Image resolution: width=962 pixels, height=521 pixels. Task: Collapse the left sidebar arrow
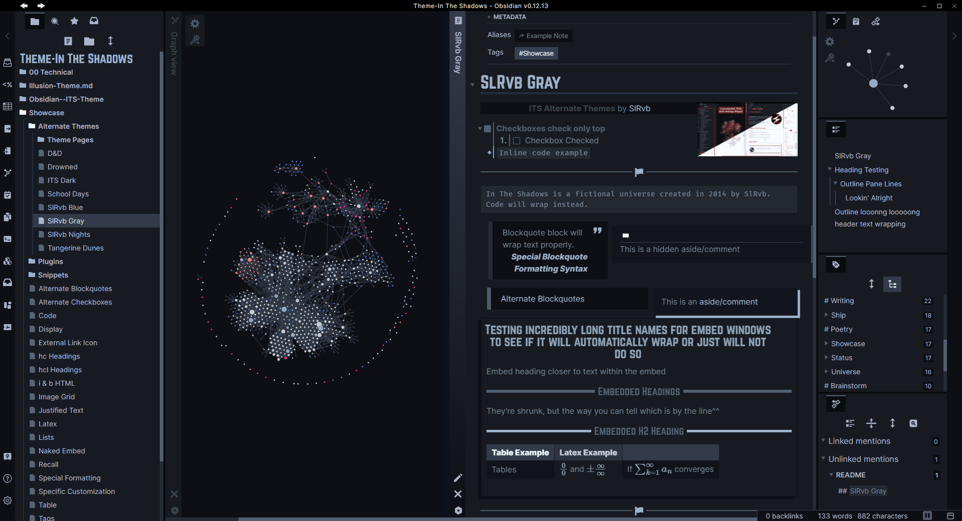(8, 36)
